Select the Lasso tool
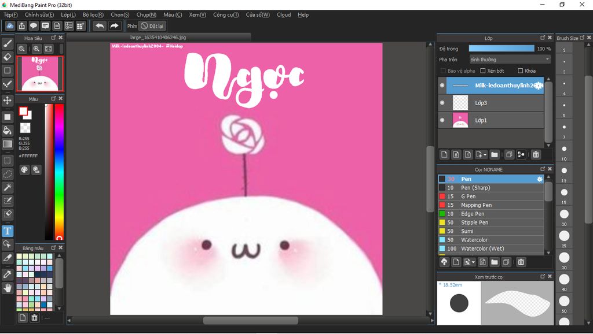Viewport: 593px width, 334px height. [x=7, y=174]
